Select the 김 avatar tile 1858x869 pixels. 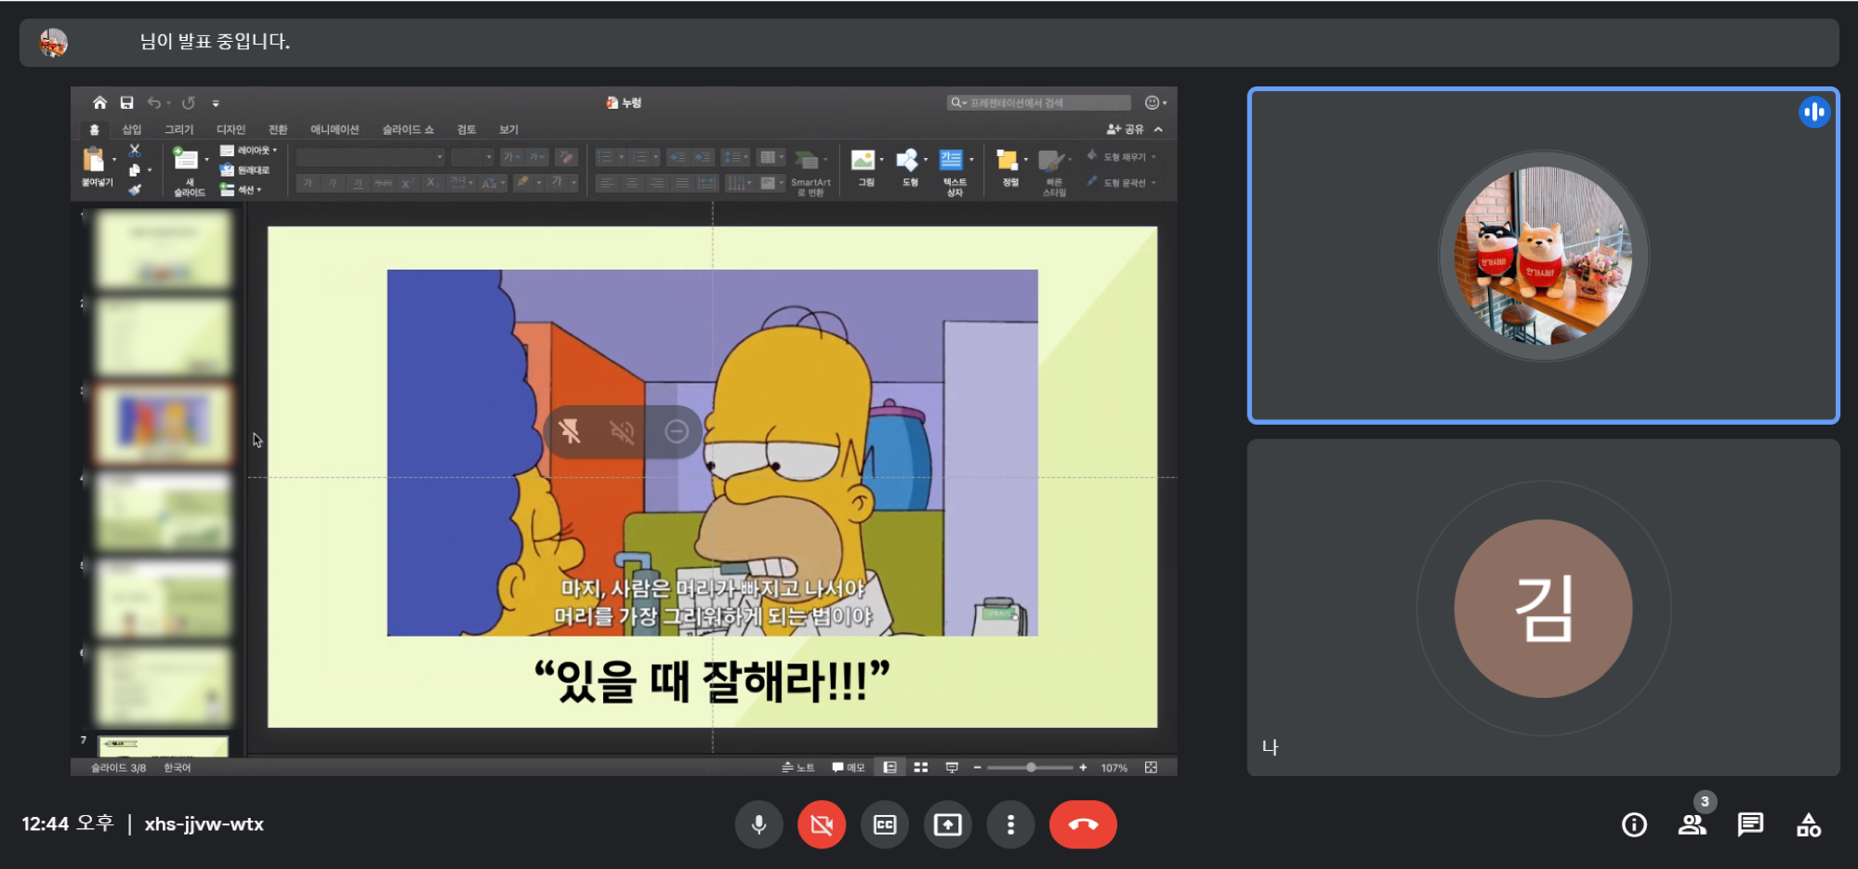click(1543, 608)
